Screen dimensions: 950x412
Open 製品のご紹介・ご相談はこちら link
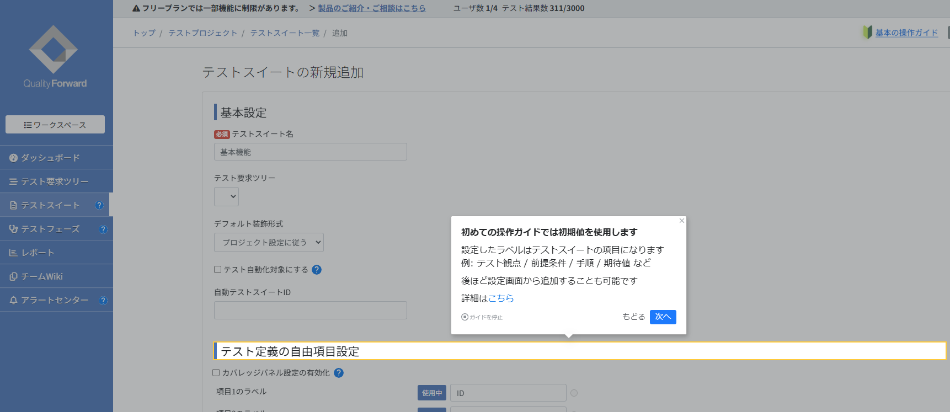click(372, 8)
